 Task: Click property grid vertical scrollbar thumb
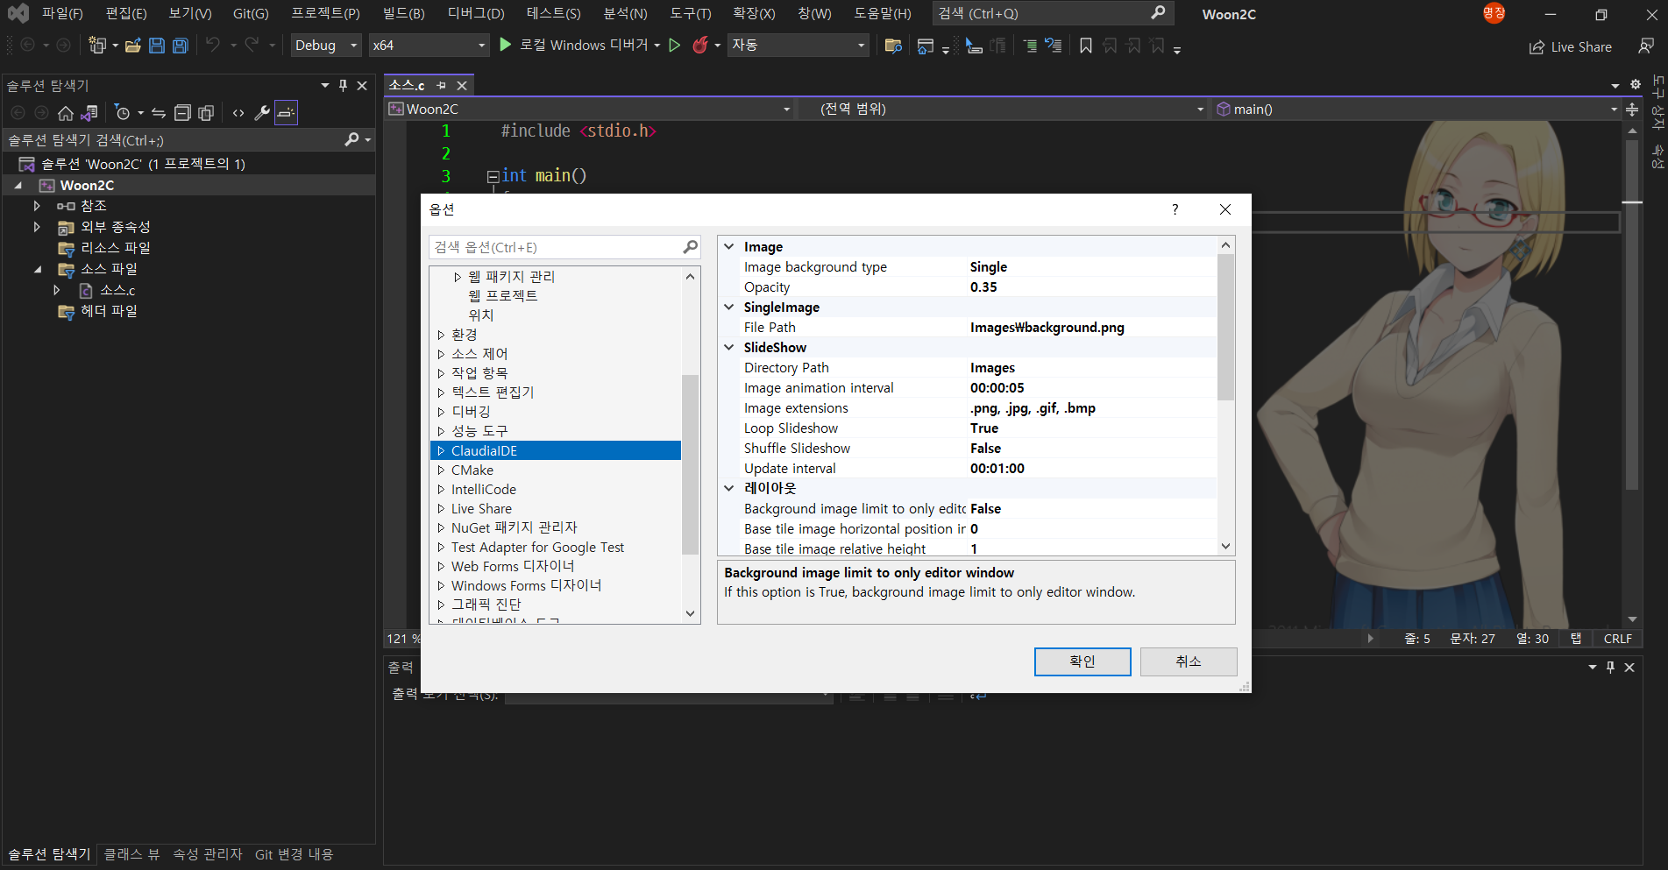point(1225,326)
